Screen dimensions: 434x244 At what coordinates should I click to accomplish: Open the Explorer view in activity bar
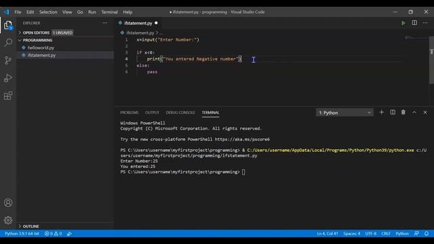point(8,25)
